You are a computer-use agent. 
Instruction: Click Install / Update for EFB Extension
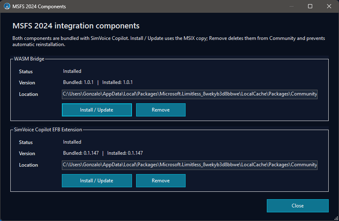[x=97, y=181]
